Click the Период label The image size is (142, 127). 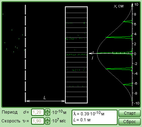(10, 112)
